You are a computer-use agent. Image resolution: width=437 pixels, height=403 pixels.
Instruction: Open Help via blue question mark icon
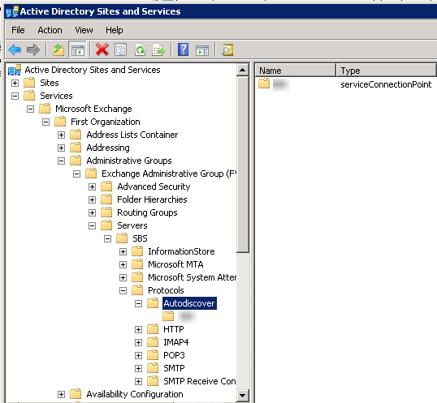(183, 49)
